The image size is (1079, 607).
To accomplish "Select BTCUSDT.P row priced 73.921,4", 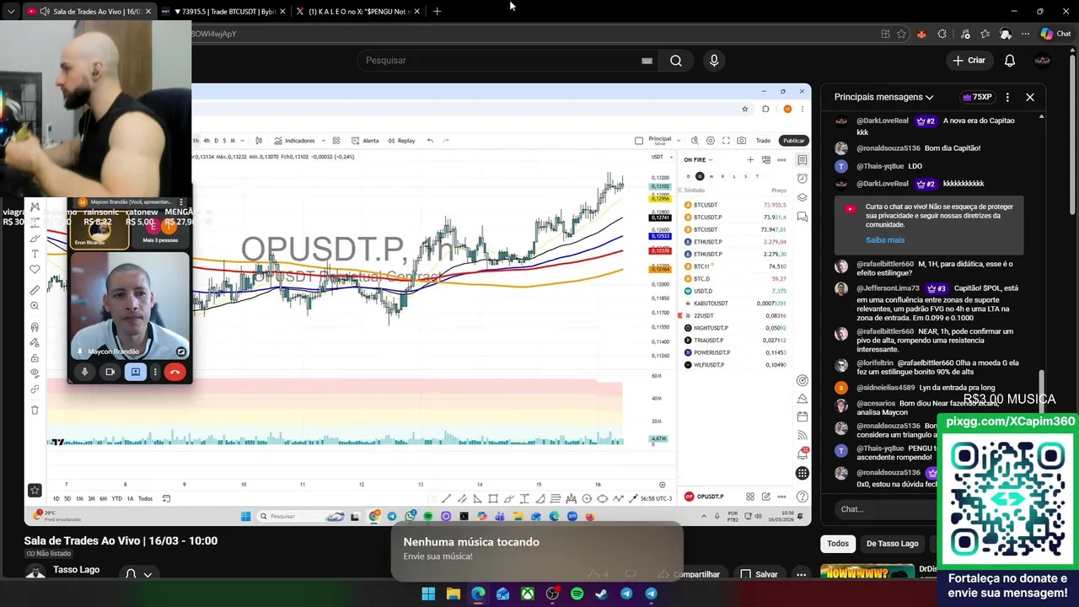I will point(735,217).
